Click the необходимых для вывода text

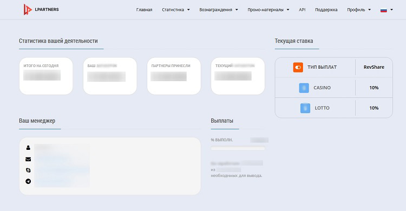click(x=237, y=175)
